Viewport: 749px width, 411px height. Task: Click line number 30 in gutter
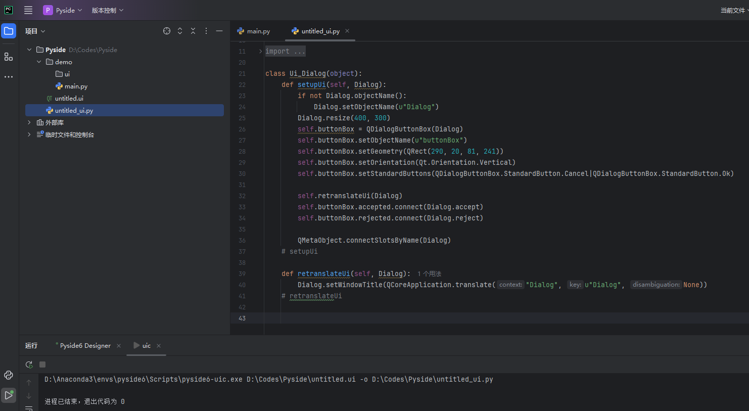click(242, 173)
